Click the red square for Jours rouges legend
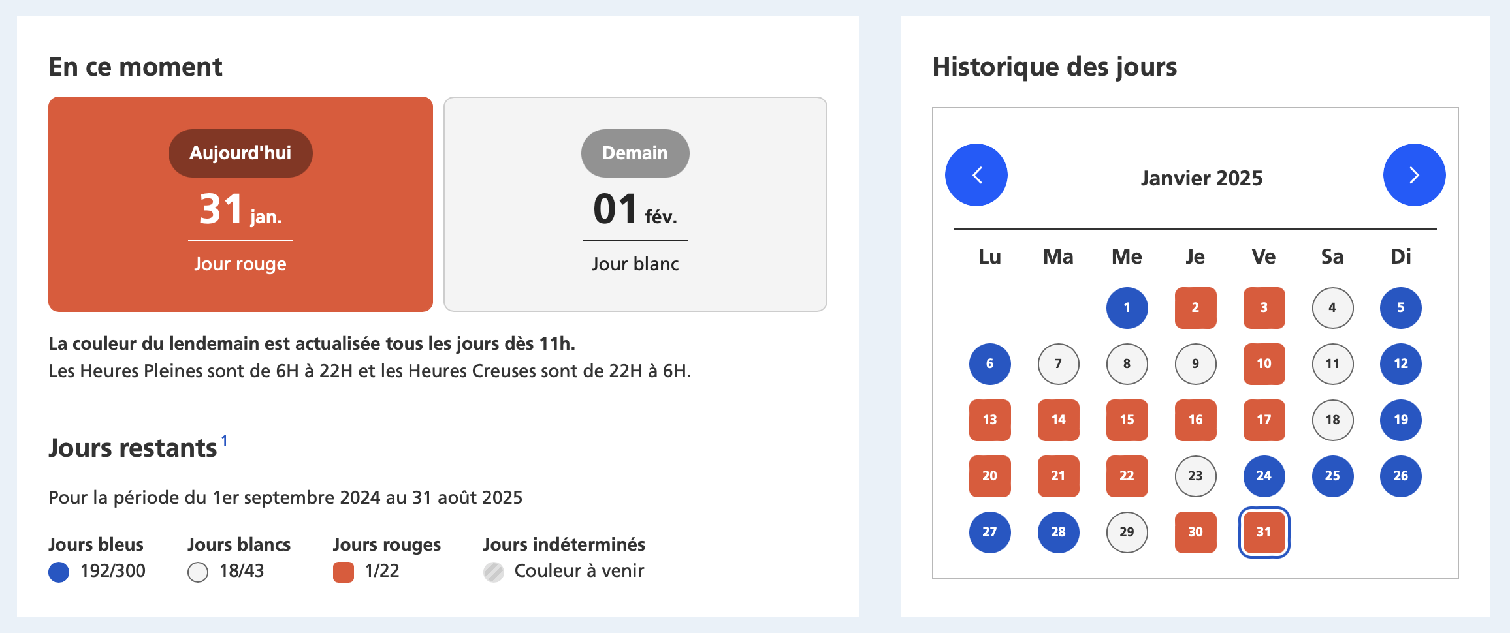Screen dimensions: 1510x633 click(x=343, y=572)
